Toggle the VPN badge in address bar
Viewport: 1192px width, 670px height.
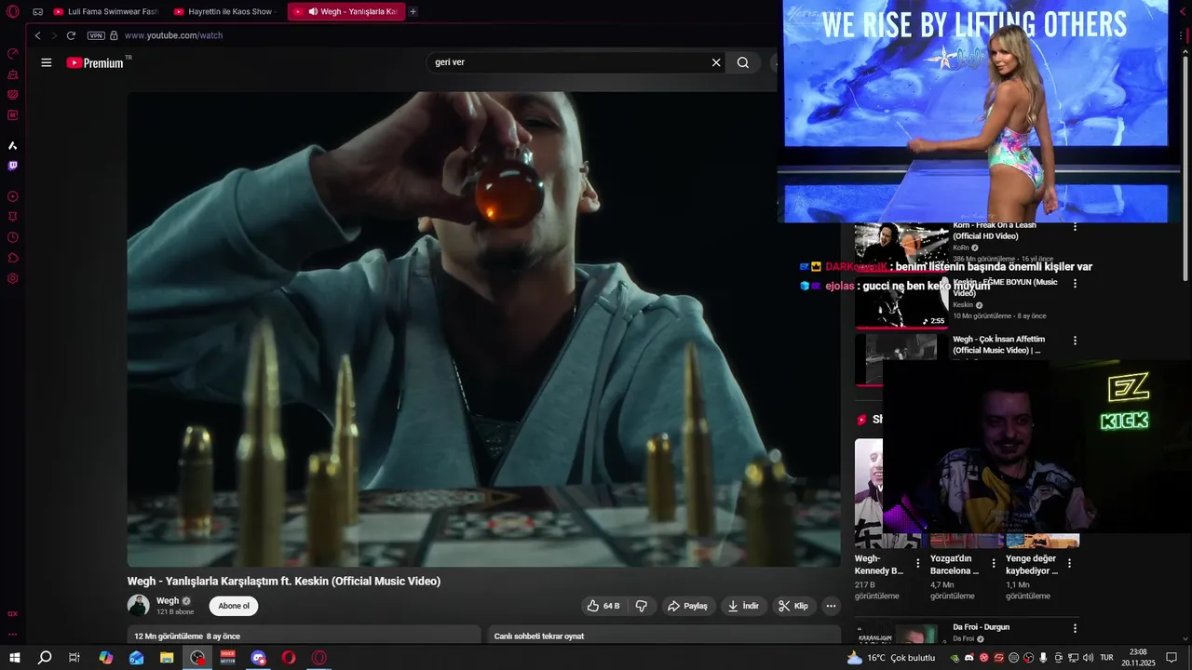pyautogui.click(x=96, y=35)
